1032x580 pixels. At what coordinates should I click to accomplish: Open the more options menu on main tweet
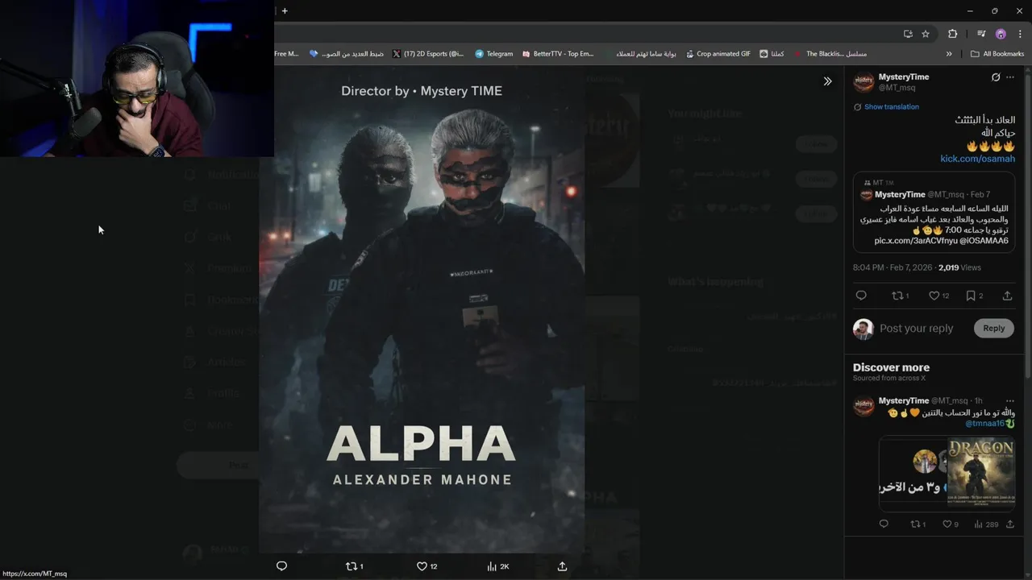1010,77
